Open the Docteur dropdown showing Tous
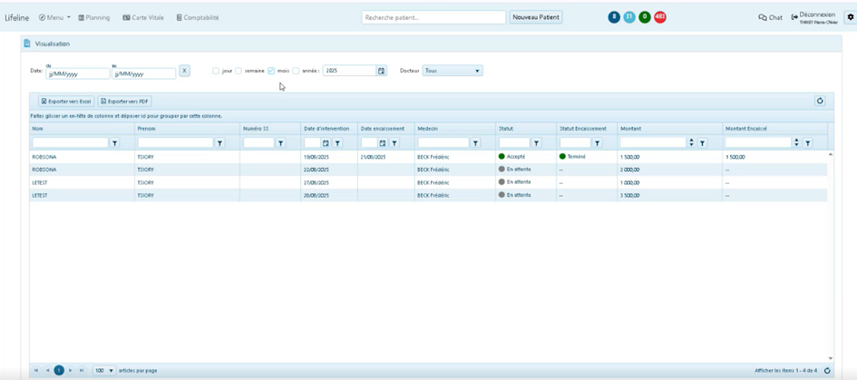This screenshot has width=857, height=380. [x=453, y=71]
